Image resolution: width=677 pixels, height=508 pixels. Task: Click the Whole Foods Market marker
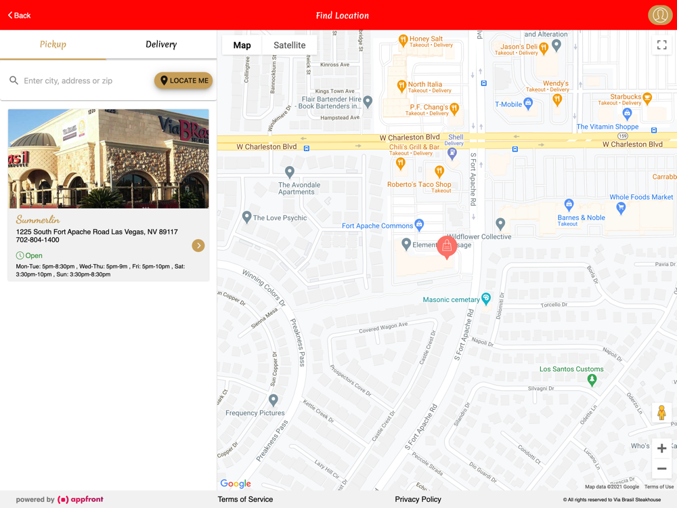point(621,209)
